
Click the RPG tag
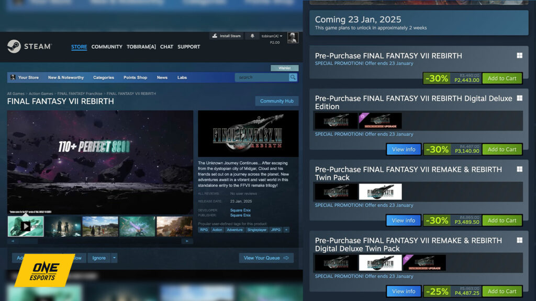(x=204, y=230)
